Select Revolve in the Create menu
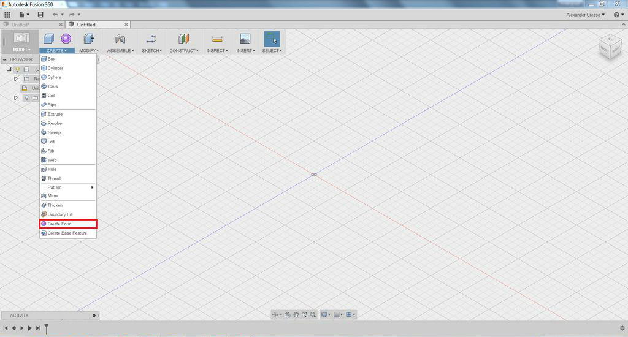The height and width of the screenshot is (337, 628). tap(68, 123)
